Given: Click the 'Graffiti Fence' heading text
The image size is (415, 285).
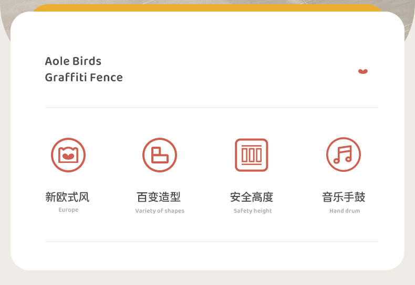Looking at the screenshot, I should pos(84,78).
